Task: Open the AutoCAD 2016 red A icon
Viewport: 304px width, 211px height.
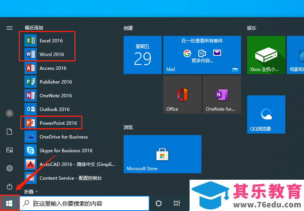Action: 31,164
